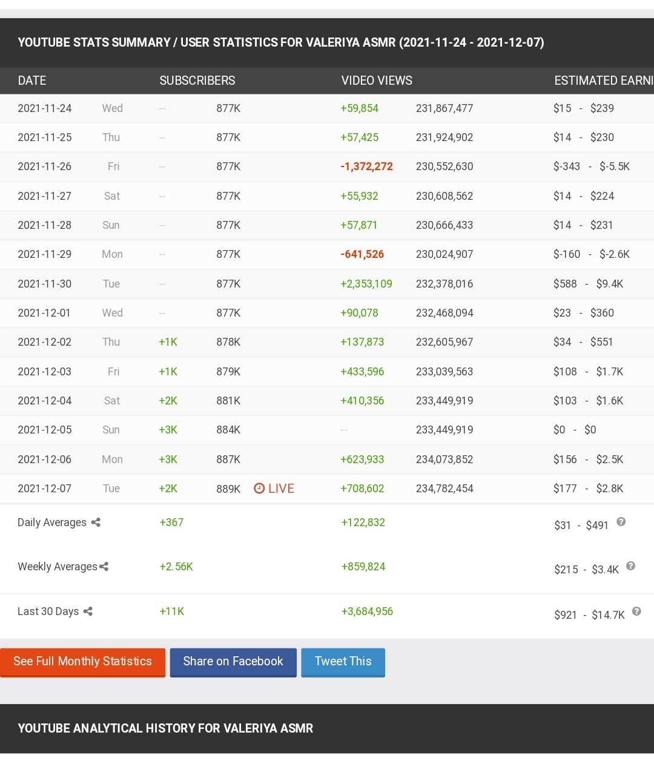Click earnings $177 - $2.8K
This screenshot has width=654, height=761.
pos(588,489)
